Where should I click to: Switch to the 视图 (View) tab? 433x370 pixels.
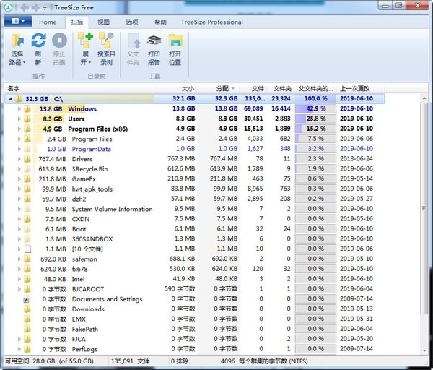[104, 22]
